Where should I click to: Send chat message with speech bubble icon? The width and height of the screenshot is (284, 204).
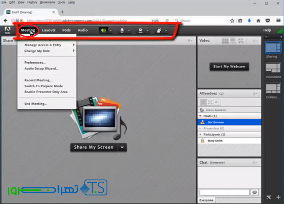pos(254,192)
